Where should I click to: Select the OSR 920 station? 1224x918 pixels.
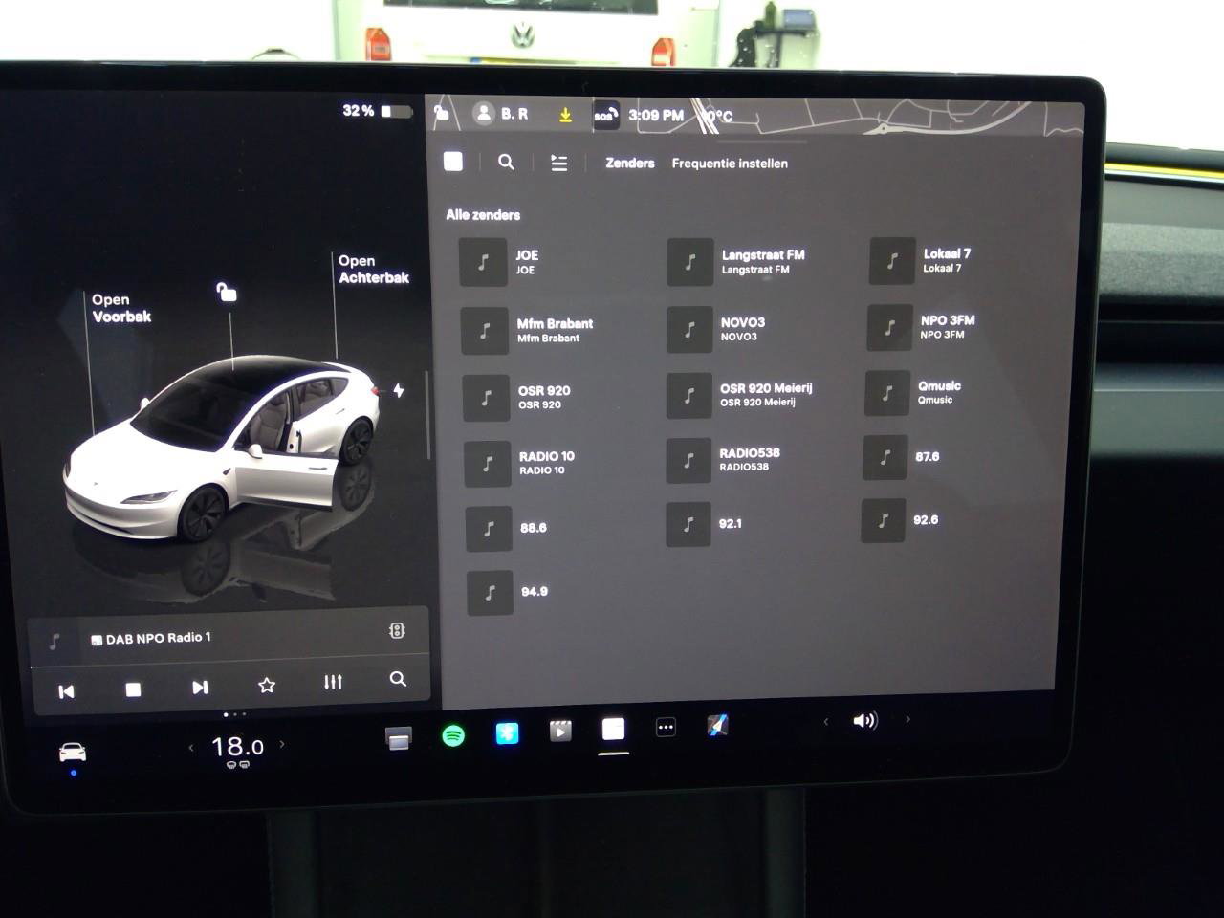pos(517,397)
